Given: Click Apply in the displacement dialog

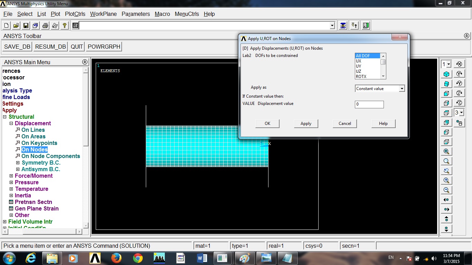Looking at the screenshot, I should click(306, 124).
